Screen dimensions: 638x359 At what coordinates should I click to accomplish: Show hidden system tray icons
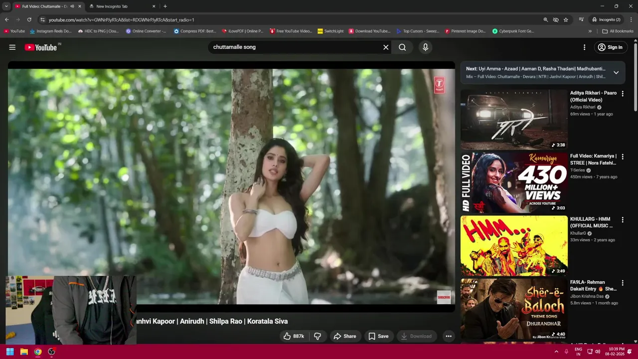(556, 352)
